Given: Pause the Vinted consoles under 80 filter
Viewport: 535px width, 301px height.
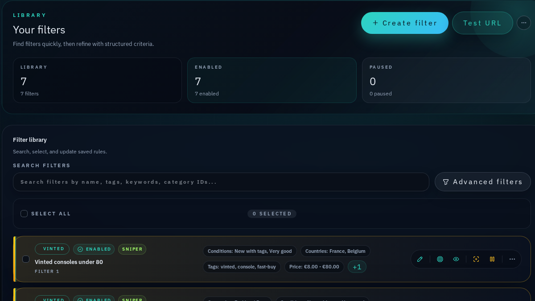Looking at the screenshot, I should [x=492, y=259].
